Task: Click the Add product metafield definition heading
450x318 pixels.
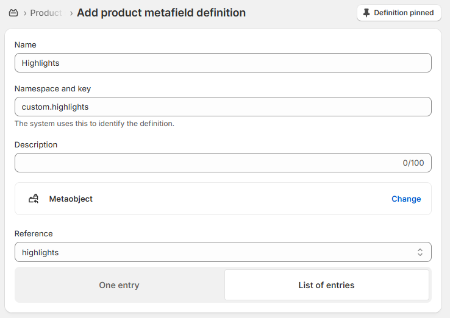Action: (162, 13)
